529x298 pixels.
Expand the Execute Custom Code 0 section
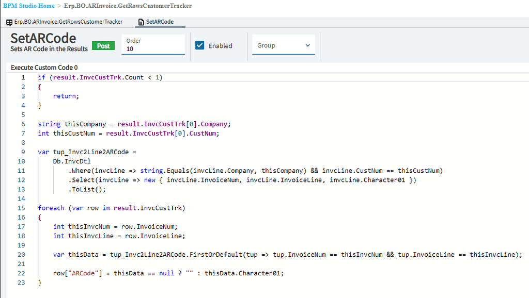[44, 68]
